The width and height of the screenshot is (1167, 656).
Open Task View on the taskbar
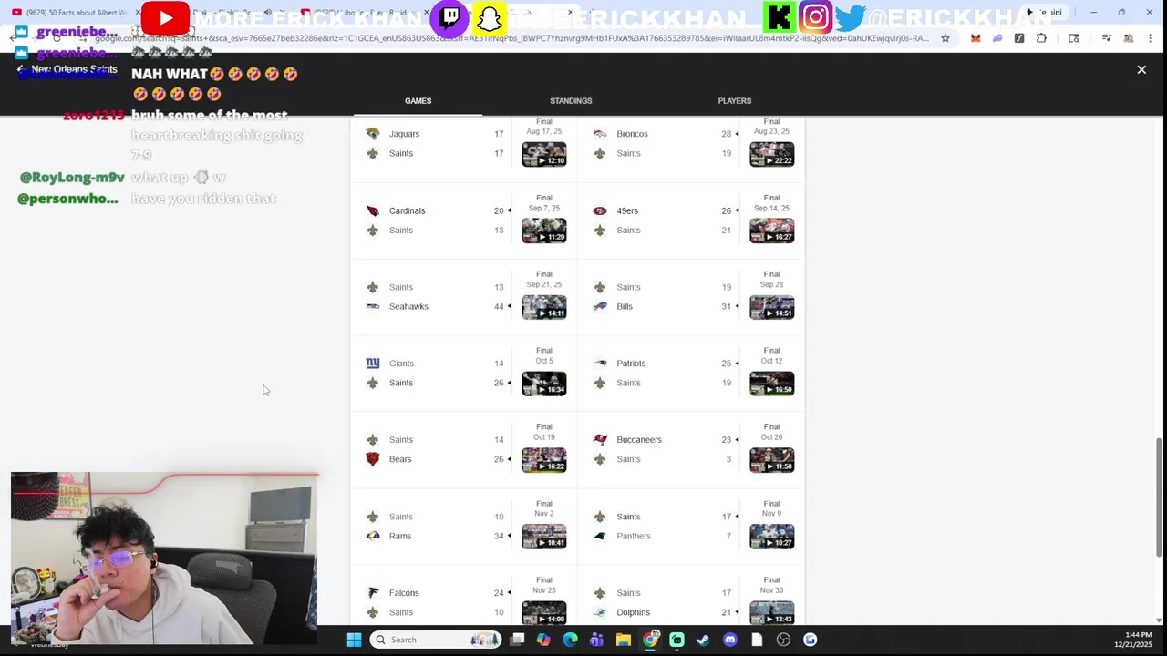point(517,640)
